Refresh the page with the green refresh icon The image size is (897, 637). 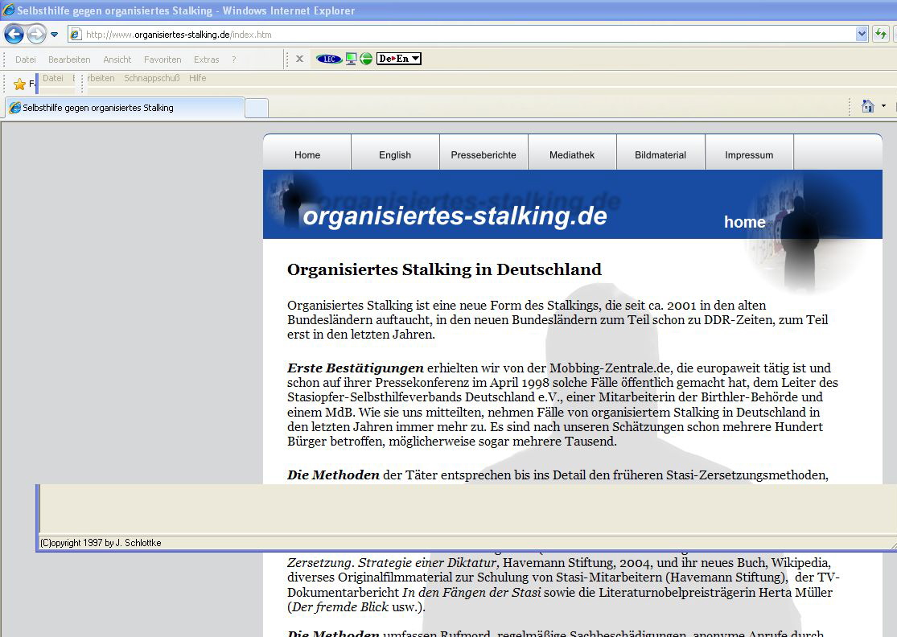pos(882,34)
